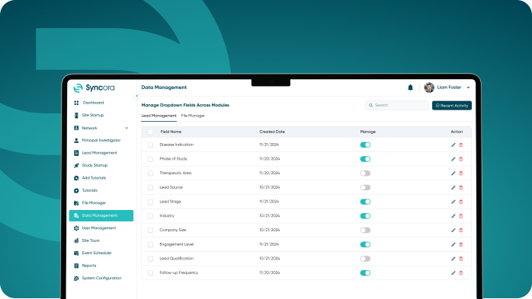Click the Event Scheduler sidebar icon
The height and width of the screenshot is (299, 532).
point(76,253)
